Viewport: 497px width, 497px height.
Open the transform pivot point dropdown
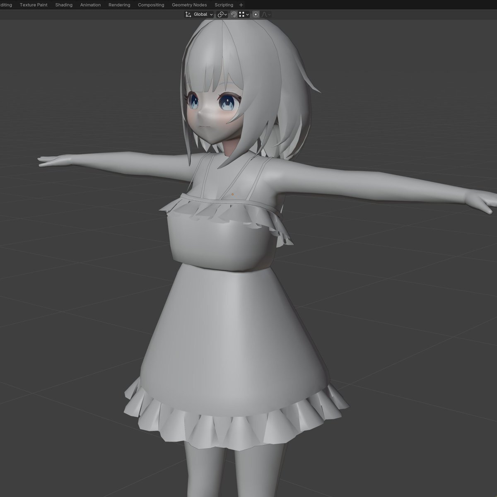[x=223, y=14]
